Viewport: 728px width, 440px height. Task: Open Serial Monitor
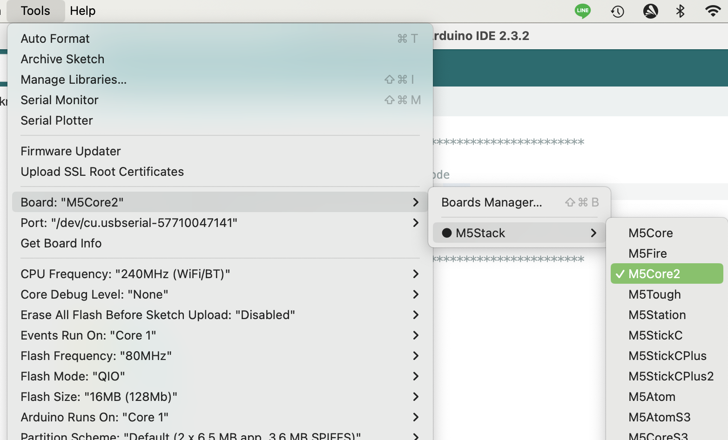click(220, 100)
